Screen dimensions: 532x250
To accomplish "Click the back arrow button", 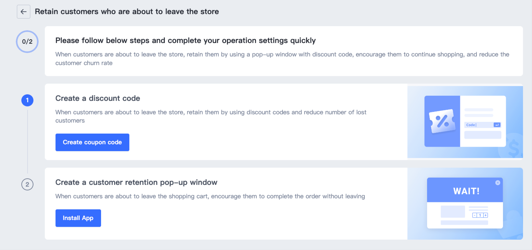I will tap(23, 12).
